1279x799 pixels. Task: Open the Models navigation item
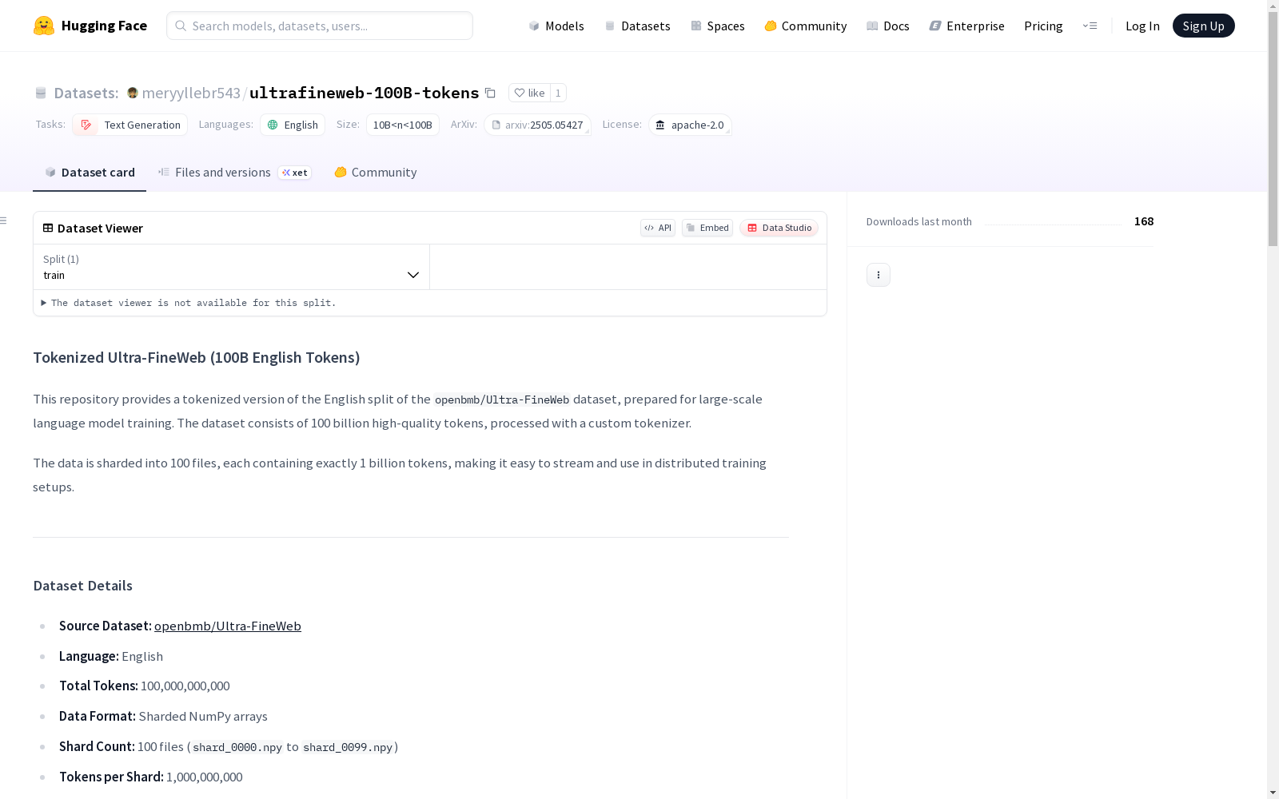click(556, 26)
